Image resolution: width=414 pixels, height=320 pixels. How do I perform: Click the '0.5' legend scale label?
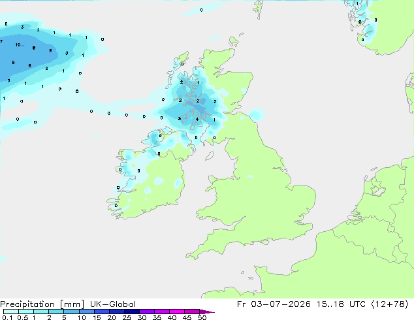[23, 317]
